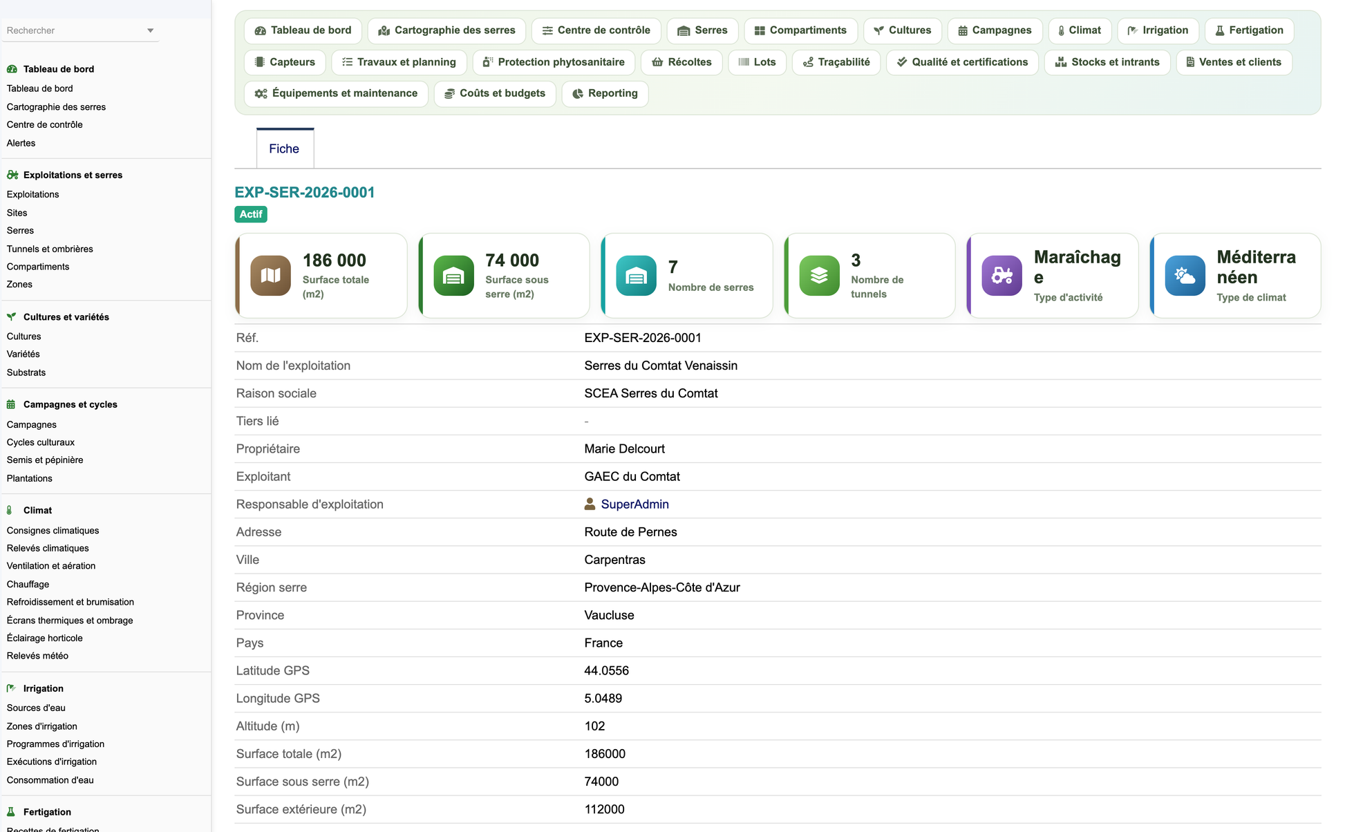Open Exploitations in sidebar
This screenshot has height=832, width=1345.
tap(32, 194)
